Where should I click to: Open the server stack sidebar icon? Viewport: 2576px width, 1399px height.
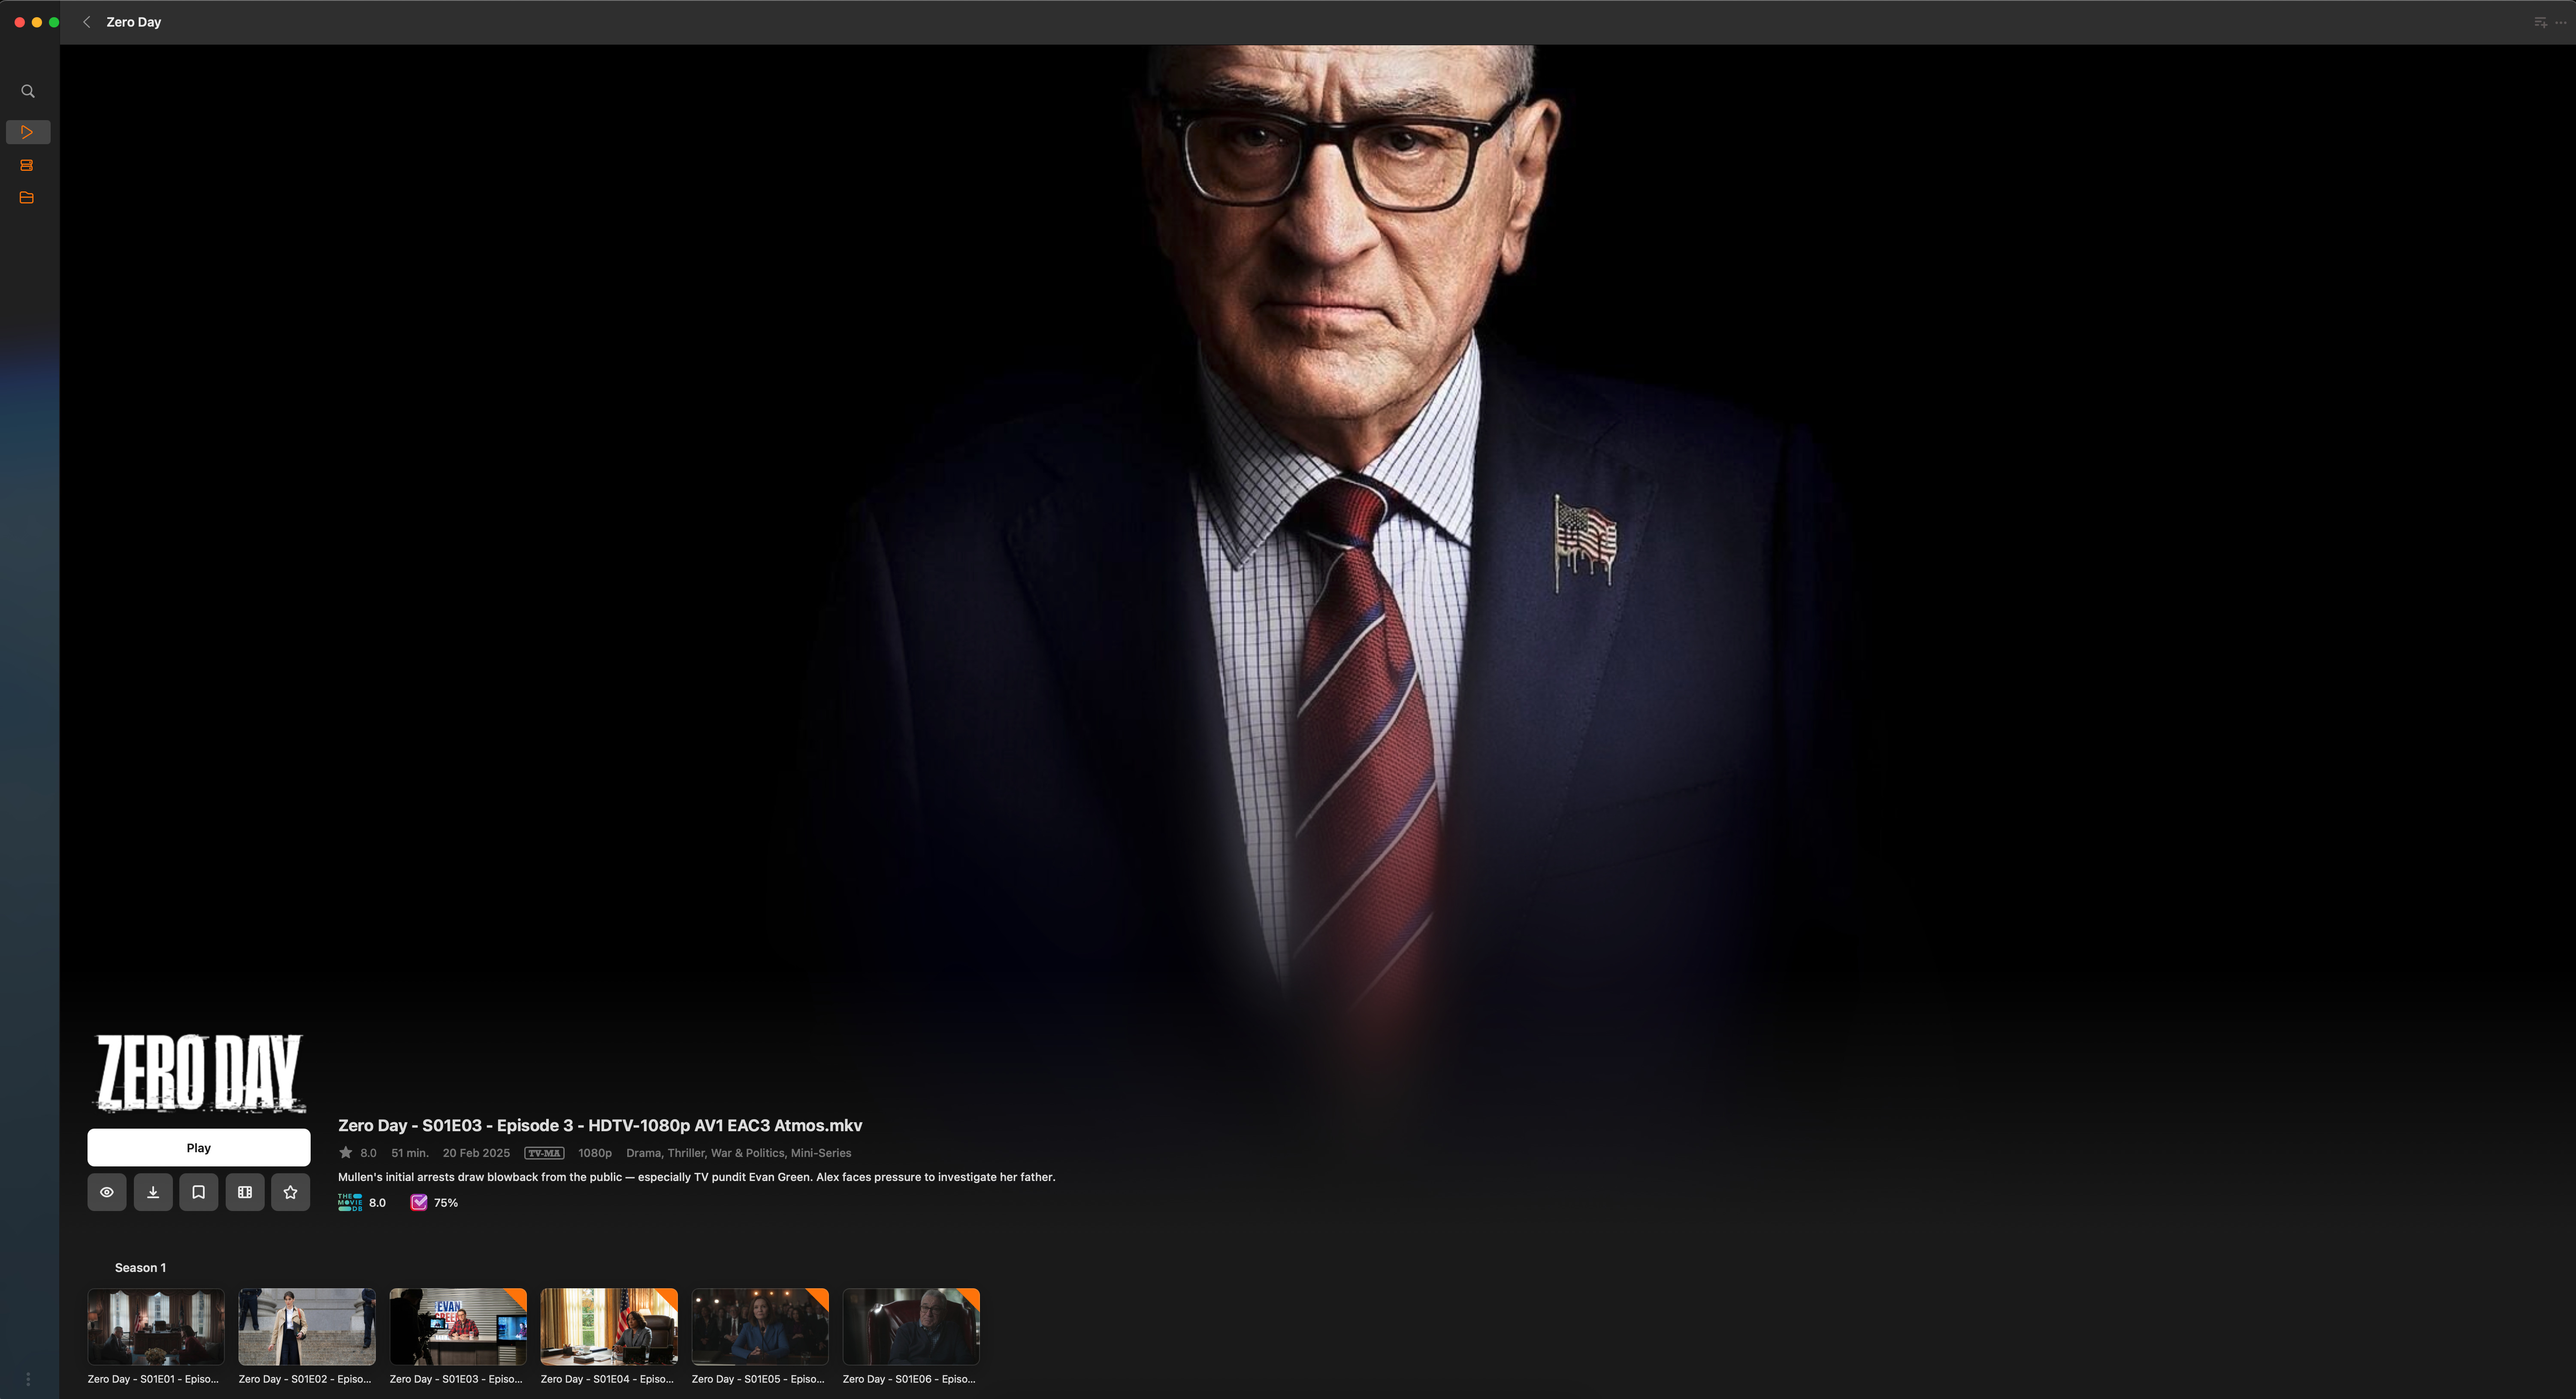tap(27, 165)
